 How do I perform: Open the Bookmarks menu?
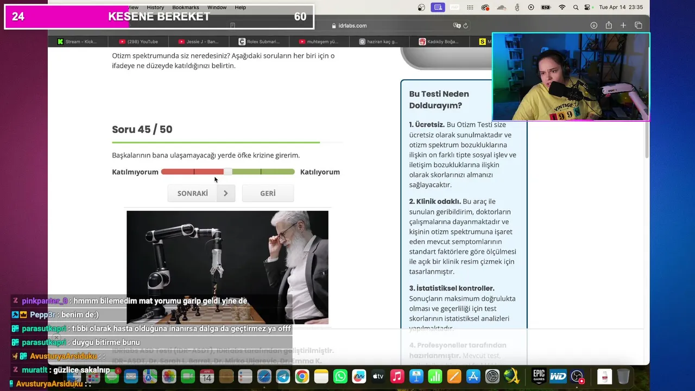point(186,8)
